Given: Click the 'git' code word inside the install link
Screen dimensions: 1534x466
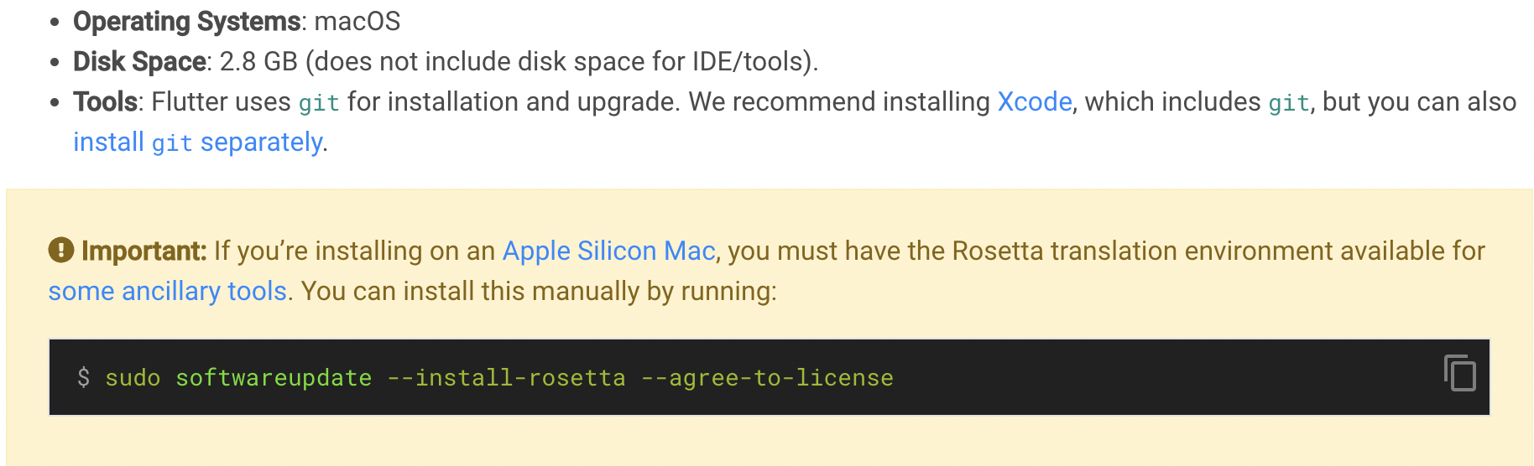Looking at the screenshot, I should [x=172, y=143].
